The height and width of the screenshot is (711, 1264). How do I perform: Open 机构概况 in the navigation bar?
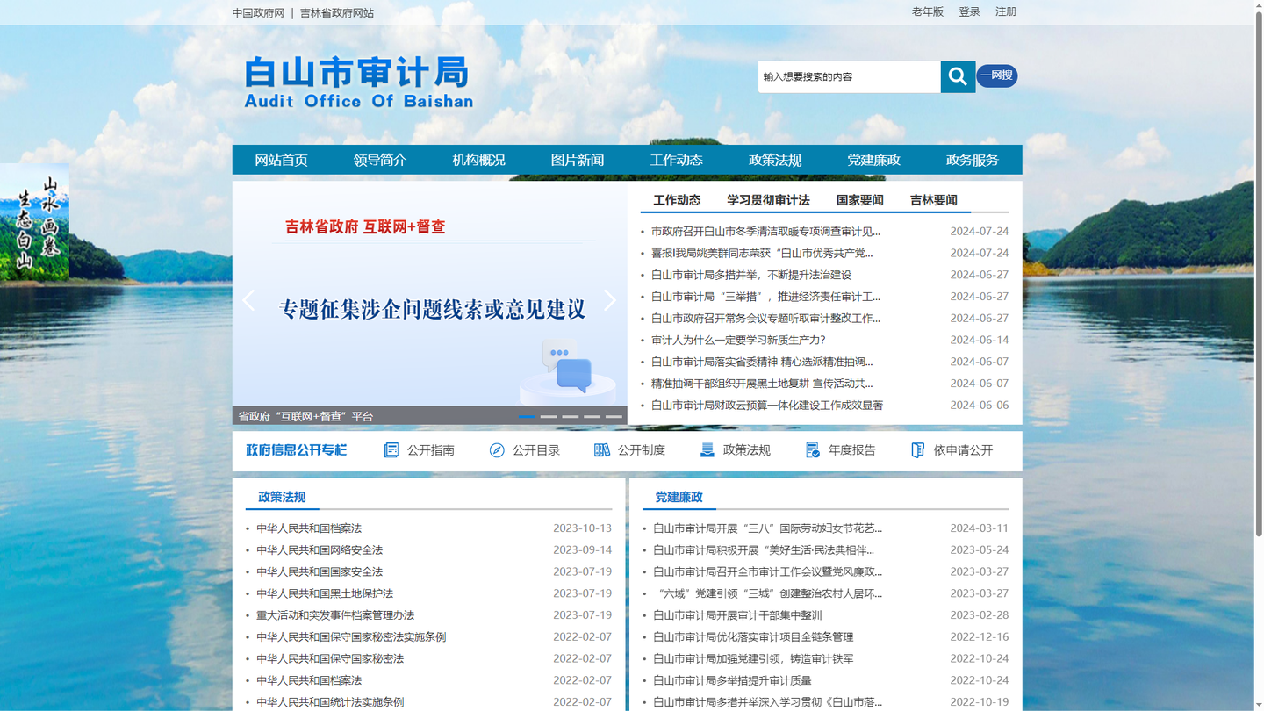(x=478, y=160)
